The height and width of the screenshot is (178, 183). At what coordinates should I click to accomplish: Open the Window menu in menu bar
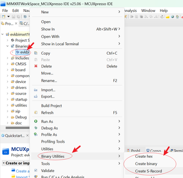pyautogui.click(x=148, y=11)
